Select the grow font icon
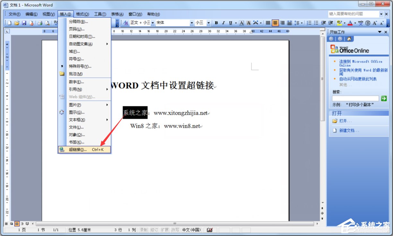 click(375, 23)
